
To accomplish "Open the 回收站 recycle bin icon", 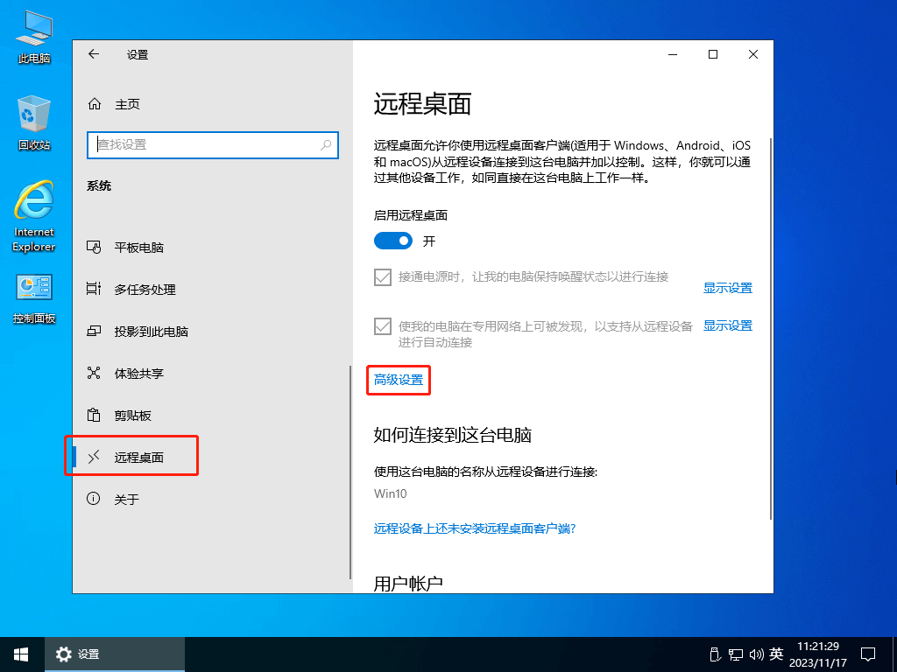I will (x=33, y=122).
